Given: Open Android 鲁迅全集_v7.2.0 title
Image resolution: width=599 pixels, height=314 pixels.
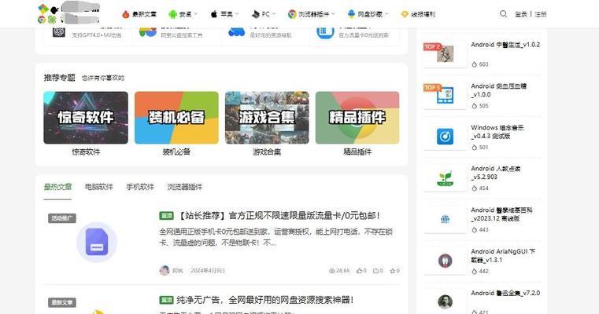Looking at the screenshot, I should pyautogui.click(x=505, y=293).
